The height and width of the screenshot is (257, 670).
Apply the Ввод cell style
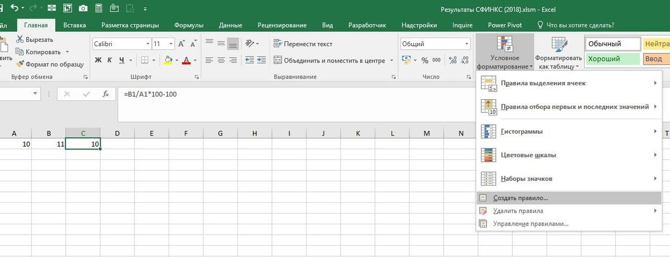pos(656,59)
